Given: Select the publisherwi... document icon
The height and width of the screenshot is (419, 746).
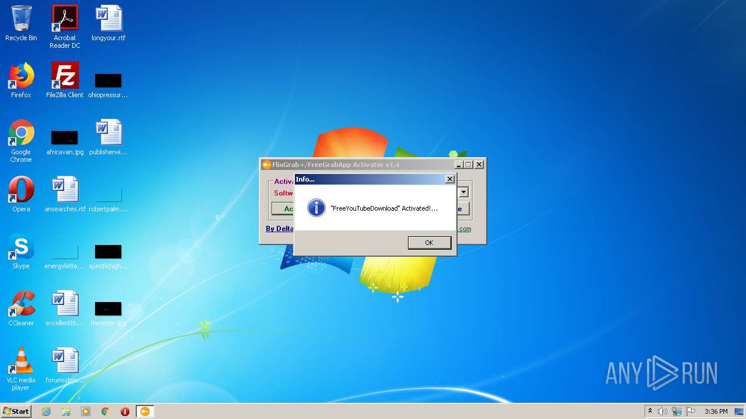Looking at the screenshot, I should 108,137.
